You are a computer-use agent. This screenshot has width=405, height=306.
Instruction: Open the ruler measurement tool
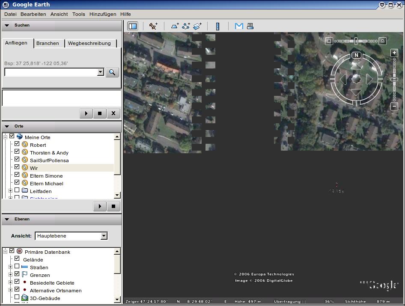tap(217, 26)
